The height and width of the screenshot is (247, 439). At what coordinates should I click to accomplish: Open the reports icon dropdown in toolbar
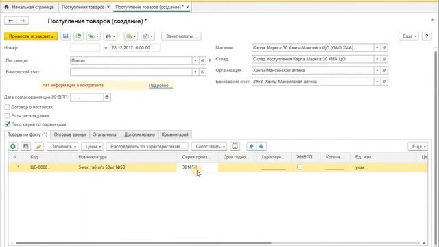pos(131,36)
